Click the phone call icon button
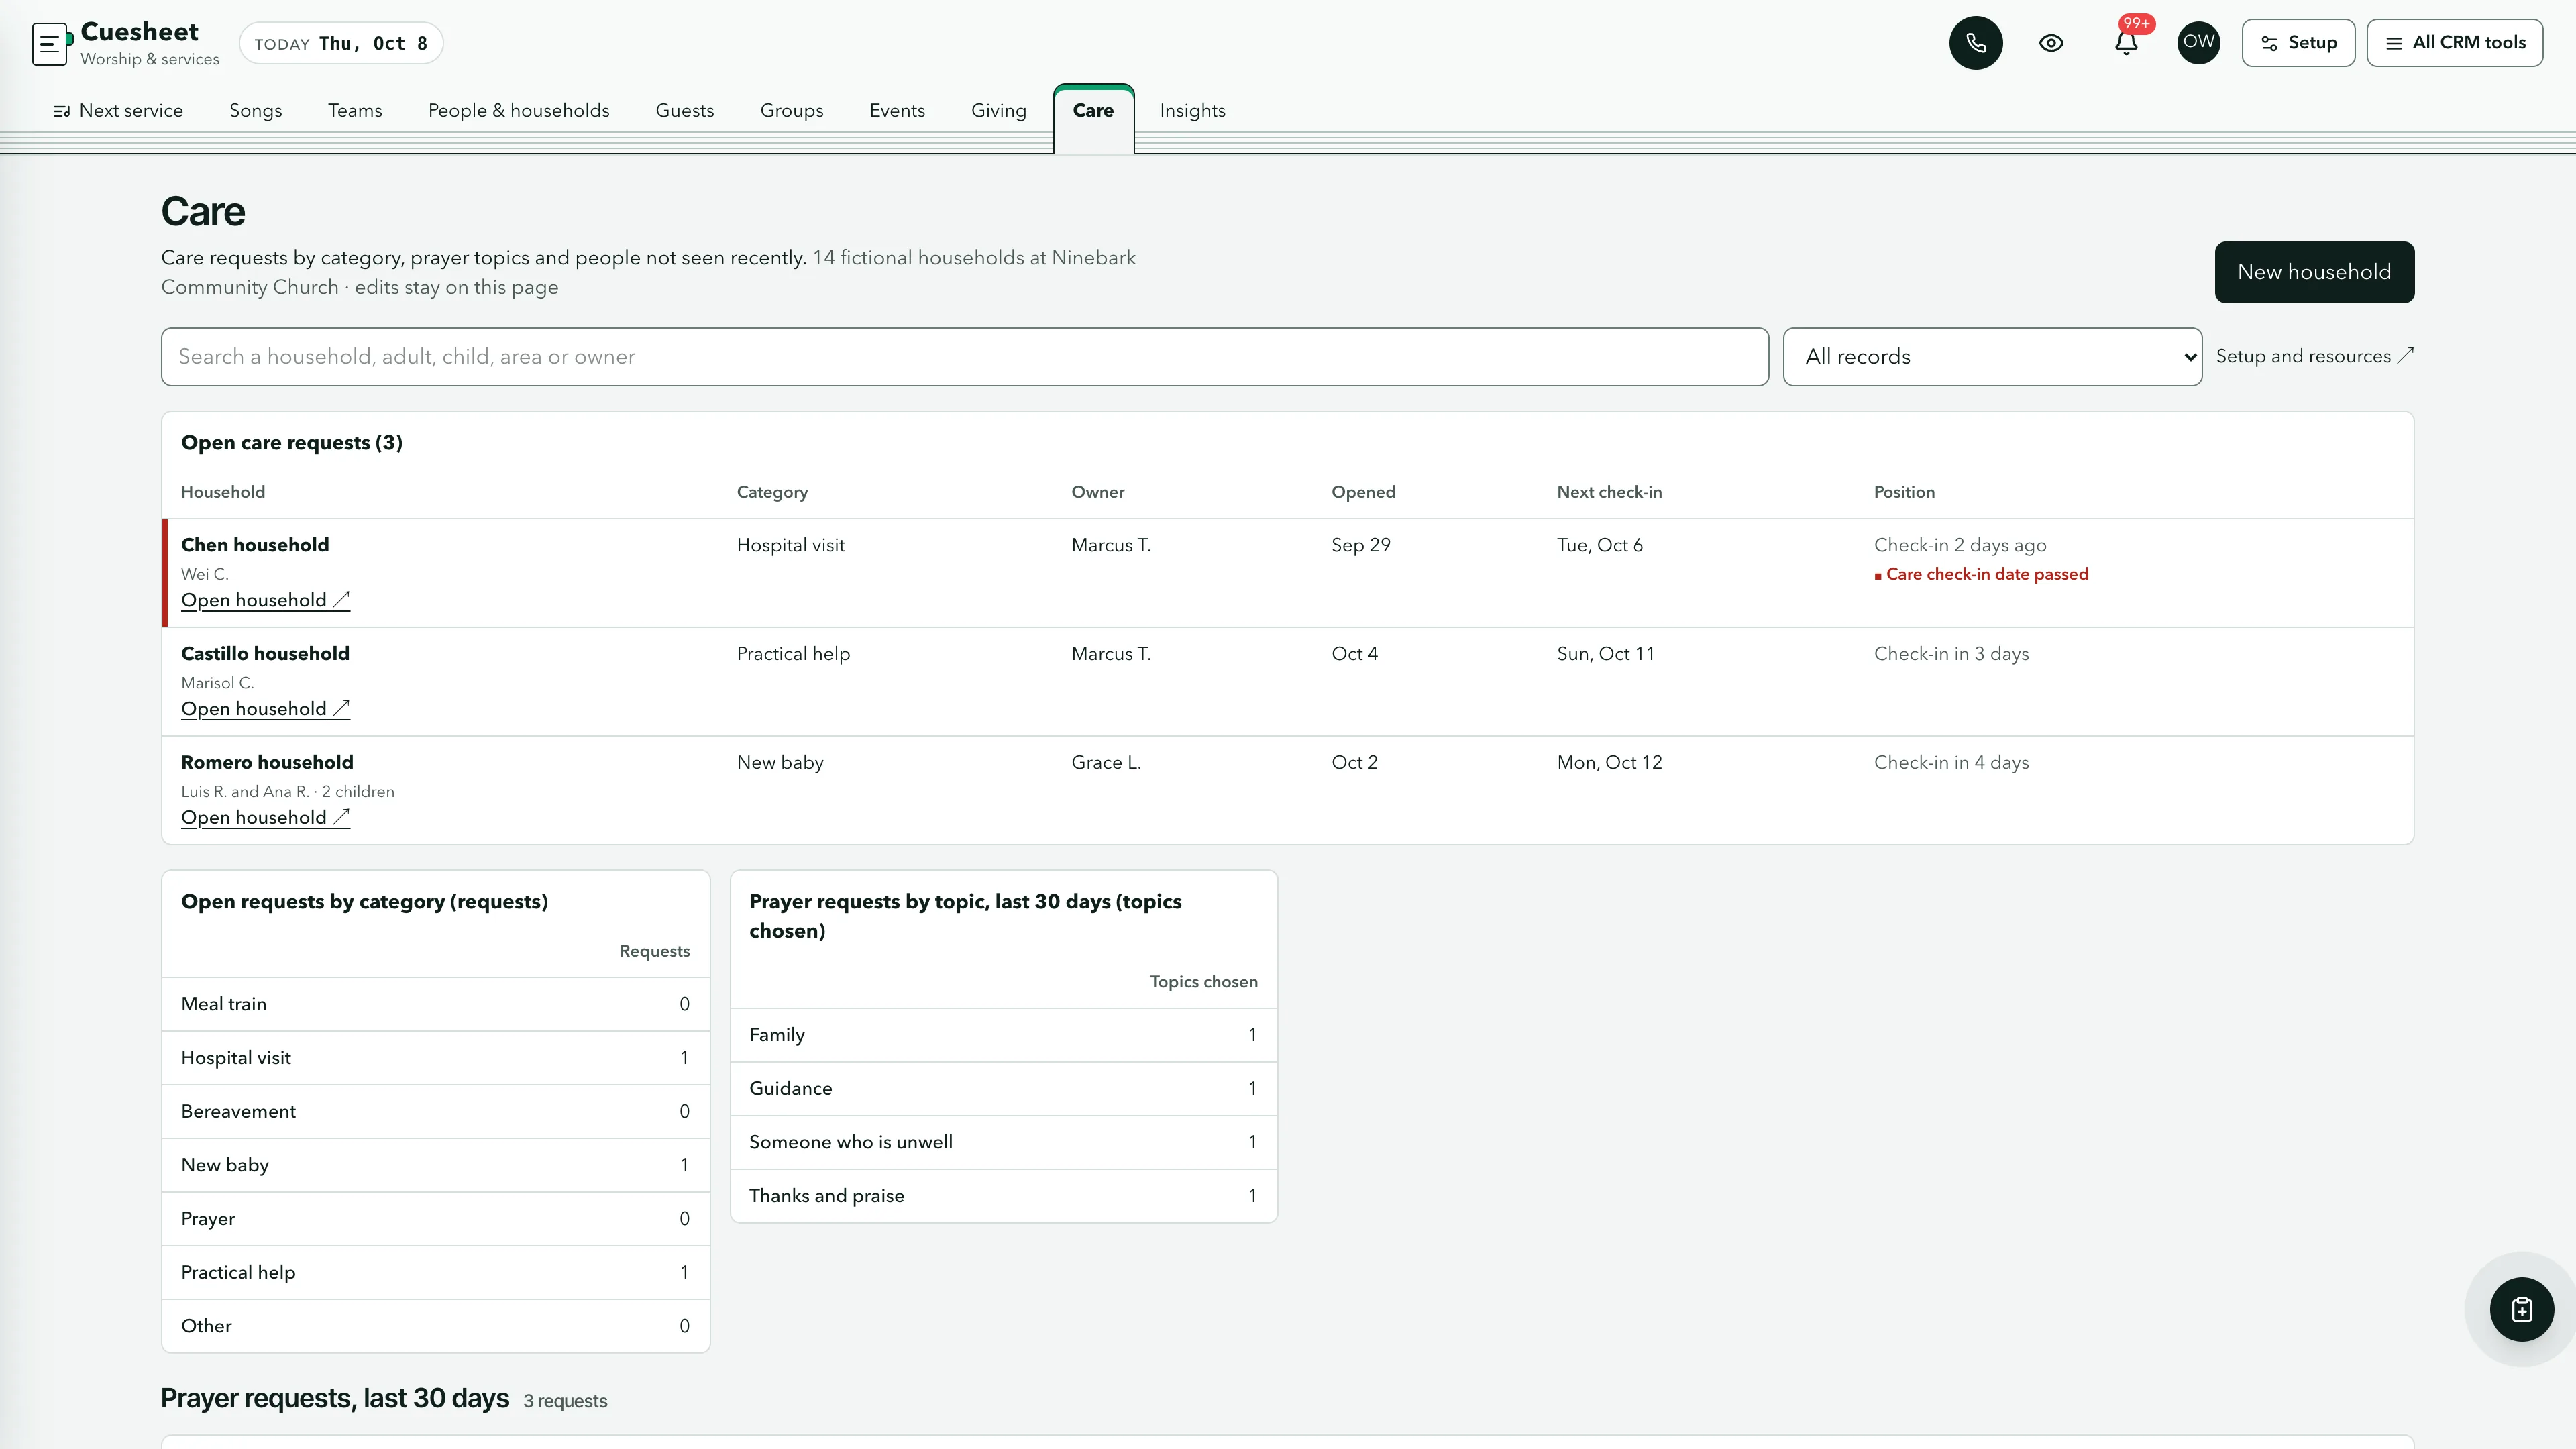The height and width of the screenshot is (1449, 2576). tap(1975, 43)
